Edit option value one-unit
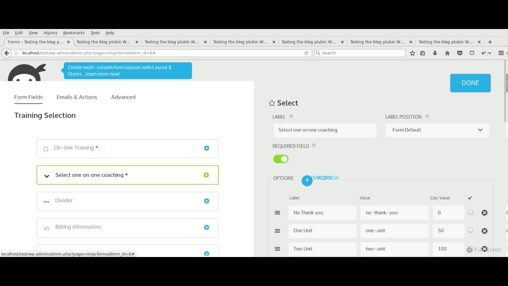Image resolution: width=508 pixels, height=286 pixels. point(394,231)
